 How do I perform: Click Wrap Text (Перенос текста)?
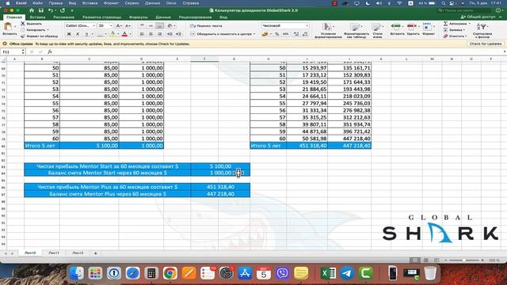[206, 26]
